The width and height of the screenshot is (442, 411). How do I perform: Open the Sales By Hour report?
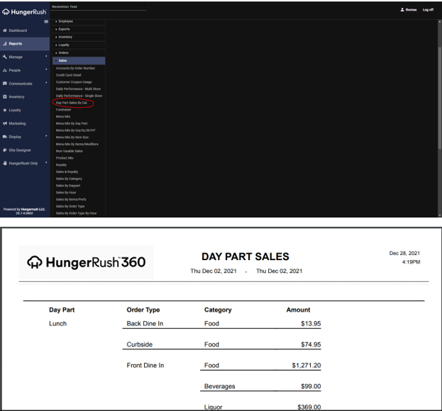[66, 193]
